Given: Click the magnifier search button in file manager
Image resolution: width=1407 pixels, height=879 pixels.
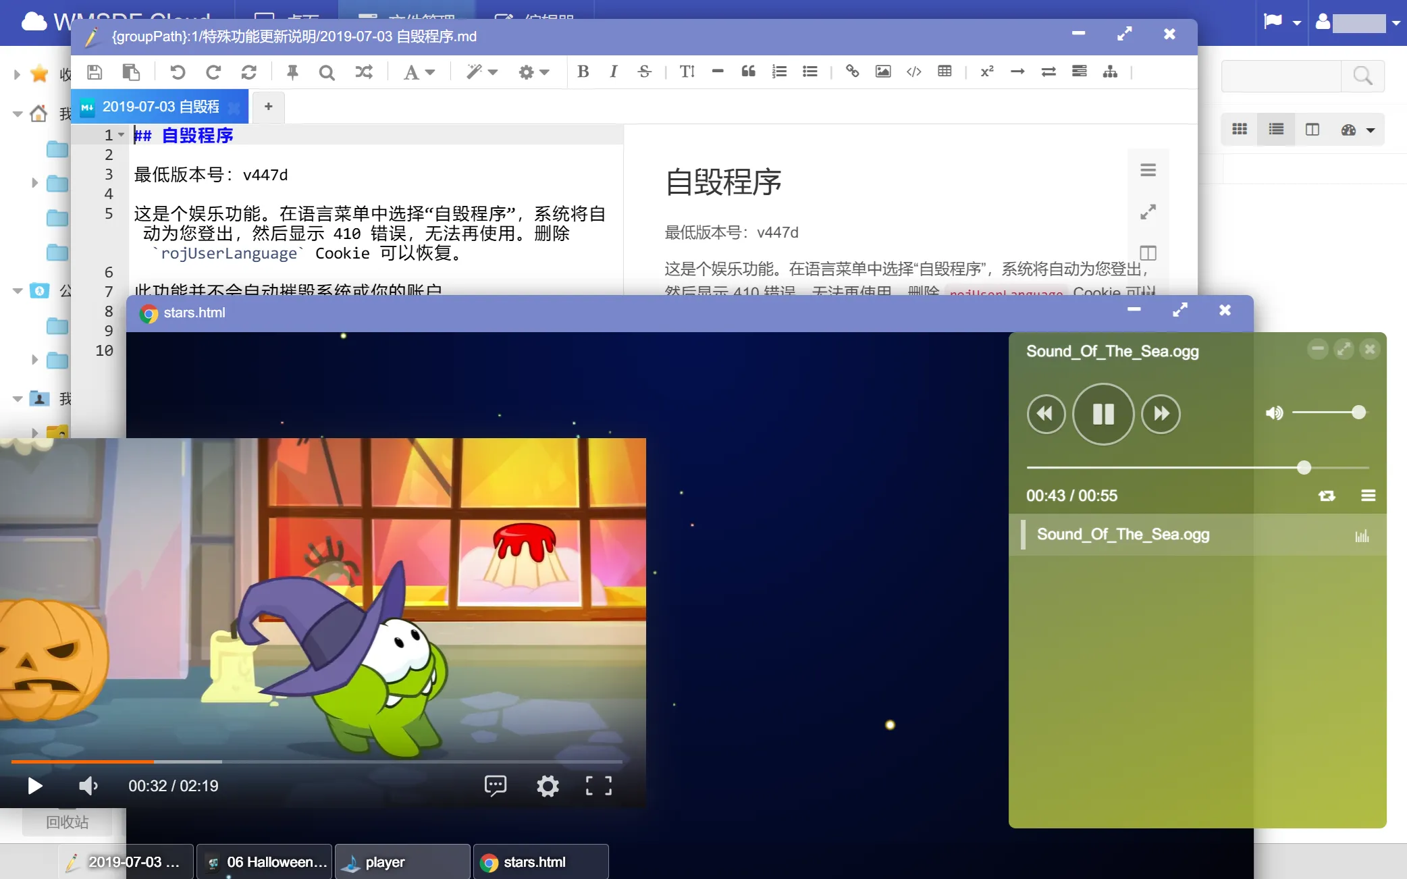Looking at the screenshot, I should [1362, 76].
